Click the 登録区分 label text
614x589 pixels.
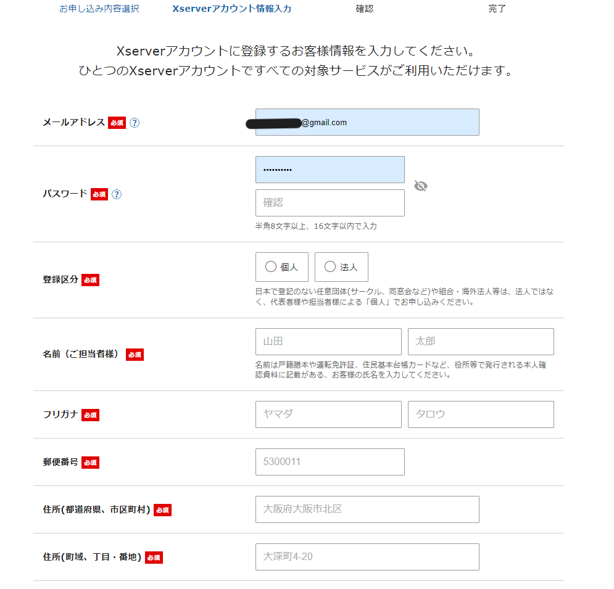coord(60,279)
